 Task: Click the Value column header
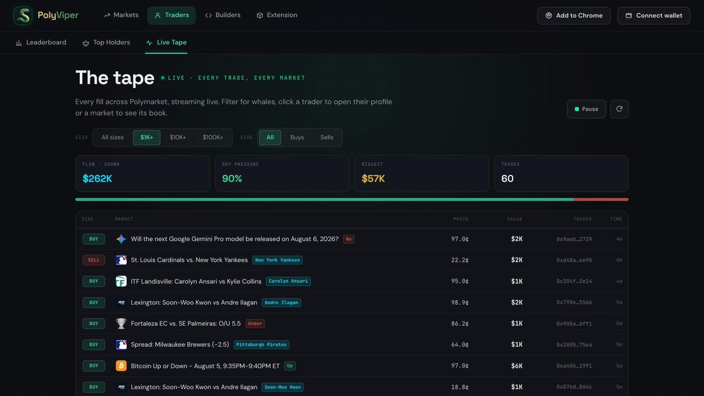(515, 219)
